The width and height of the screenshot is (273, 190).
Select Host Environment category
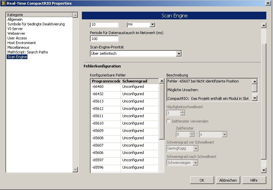(x=22, y=43)
